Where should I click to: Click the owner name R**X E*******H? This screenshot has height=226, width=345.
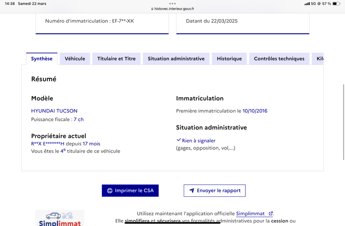(48, 144)
